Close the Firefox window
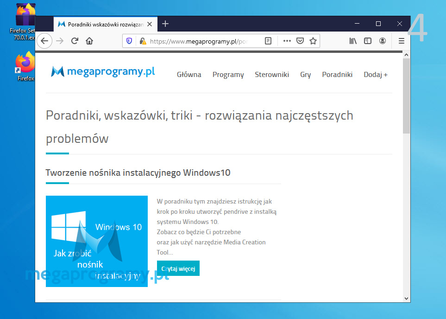Image resolution: width=446 pixels, height=319 pixels. (x=400, y=24)
